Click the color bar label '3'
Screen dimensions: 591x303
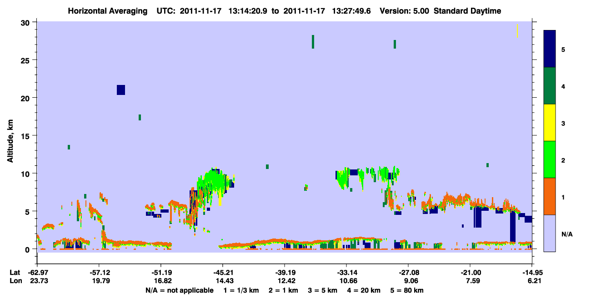[563, 123]
